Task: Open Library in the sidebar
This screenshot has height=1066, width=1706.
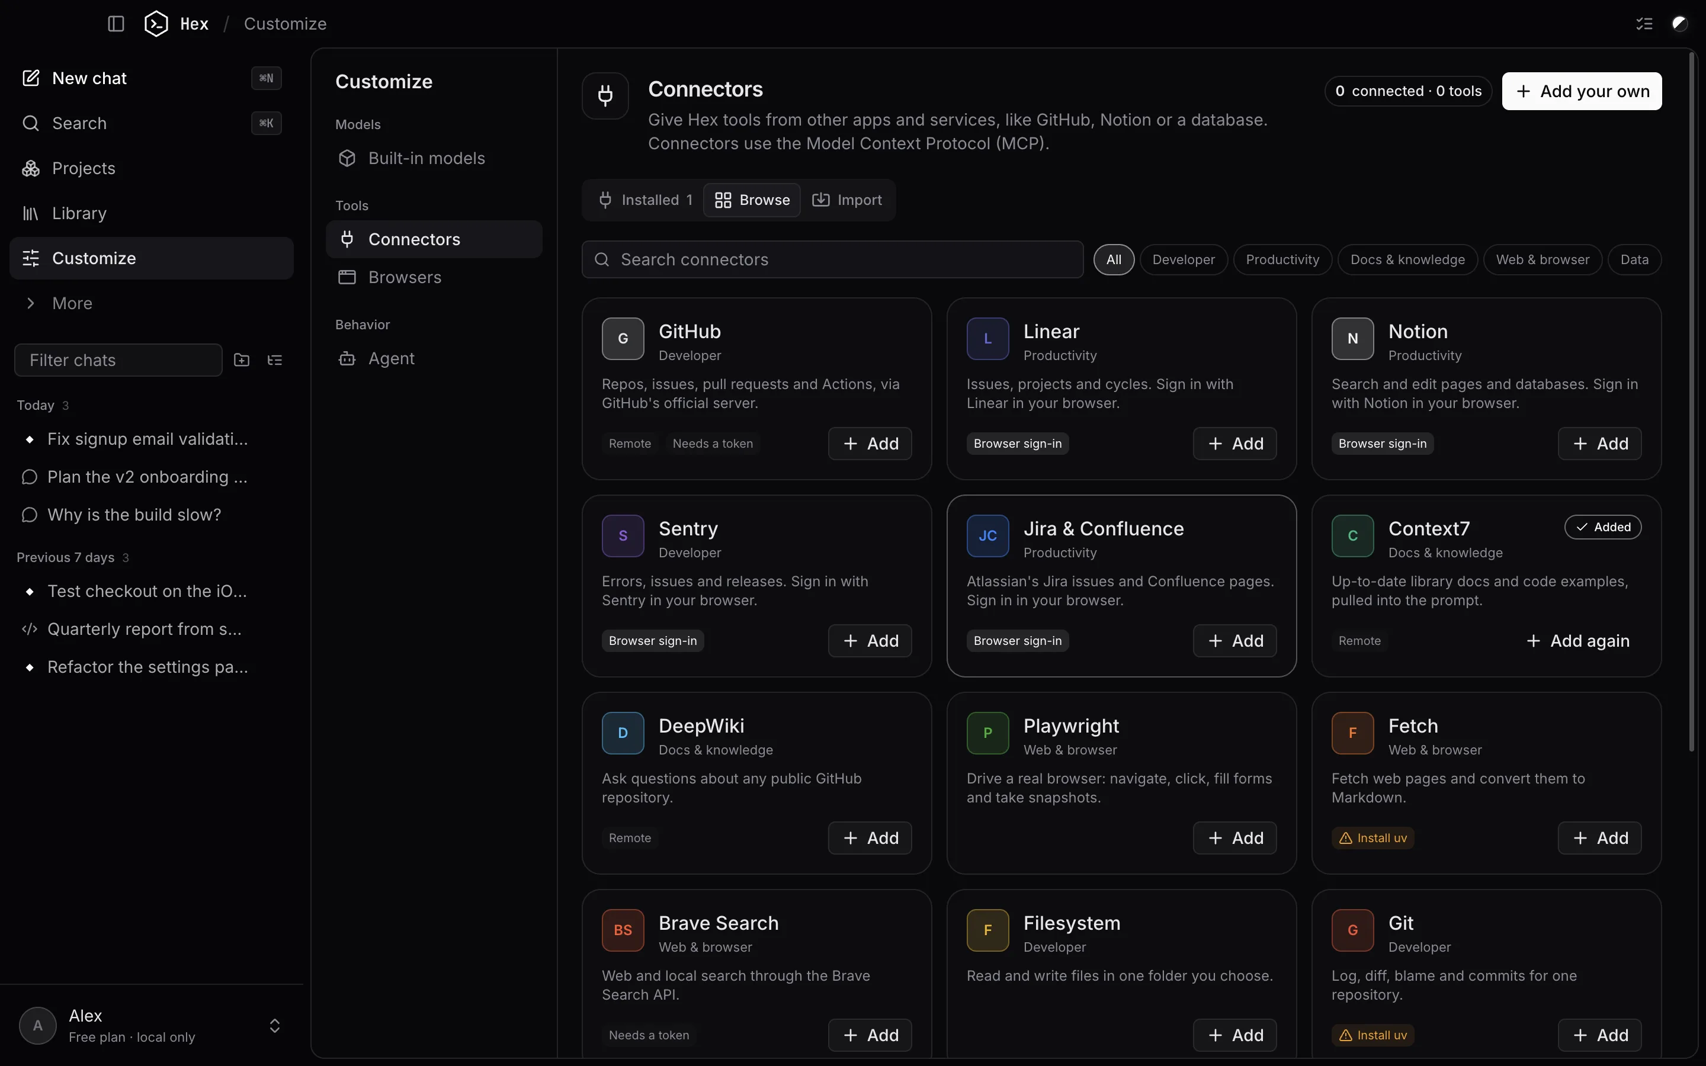Action: click(152, 213)
